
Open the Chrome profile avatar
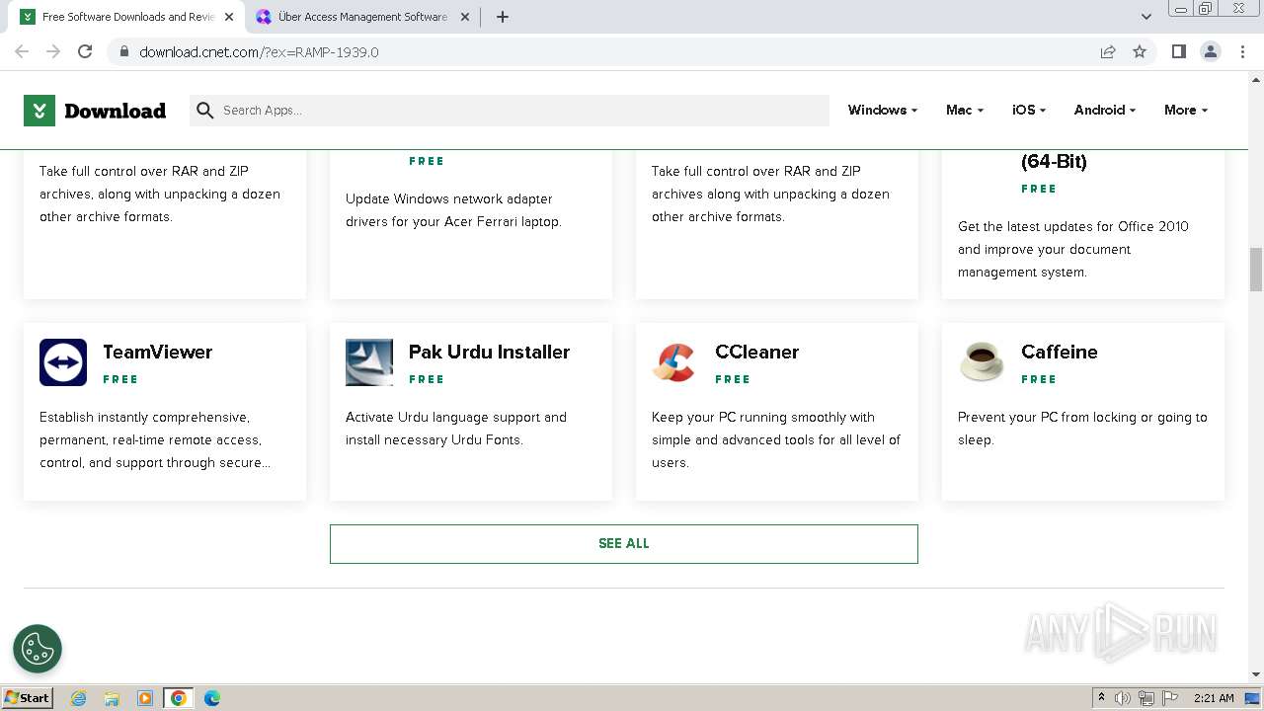point(1210,51)
